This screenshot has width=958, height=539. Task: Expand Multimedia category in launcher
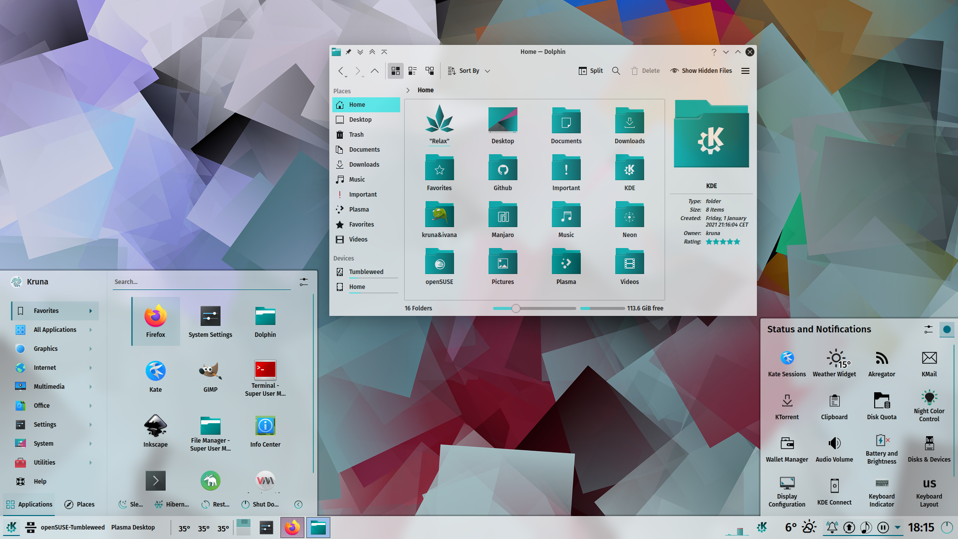coord(90,387)
